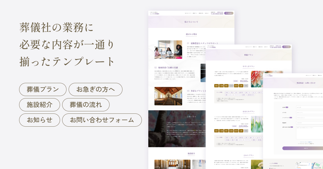Click the お知らせ pill label

(x=40, y=120)
